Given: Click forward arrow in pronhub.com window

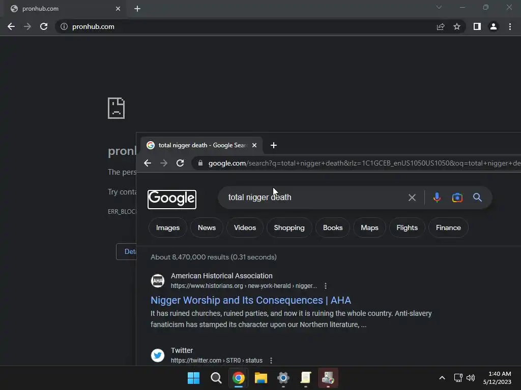Looking at the screenshot, I should (x=27, y=26).
